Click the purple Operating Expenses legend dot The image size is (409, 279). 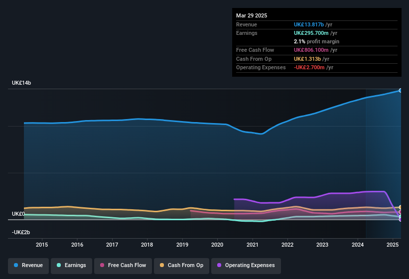(x=219, y=265)
